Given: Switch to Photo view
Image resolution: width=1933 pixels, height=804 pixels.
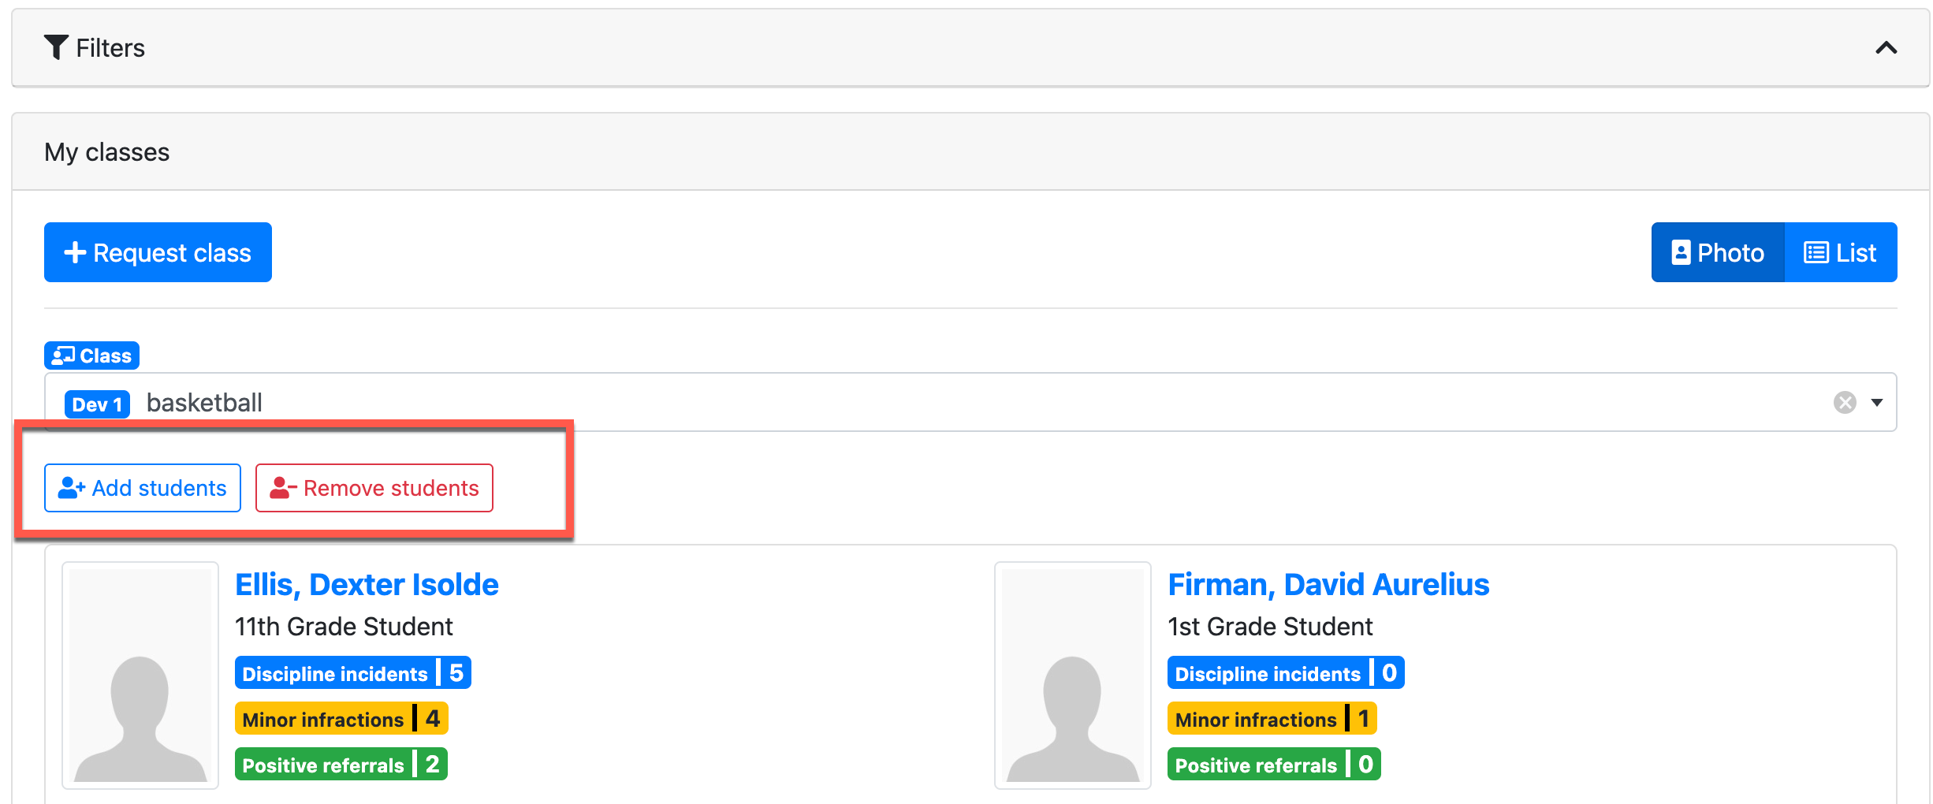Looking at the screenshot, I should [x=1718, y=252].
